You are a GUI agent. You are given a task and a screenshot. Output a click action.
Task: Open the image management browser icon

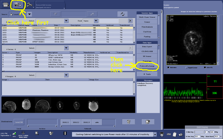pos(18,5)
